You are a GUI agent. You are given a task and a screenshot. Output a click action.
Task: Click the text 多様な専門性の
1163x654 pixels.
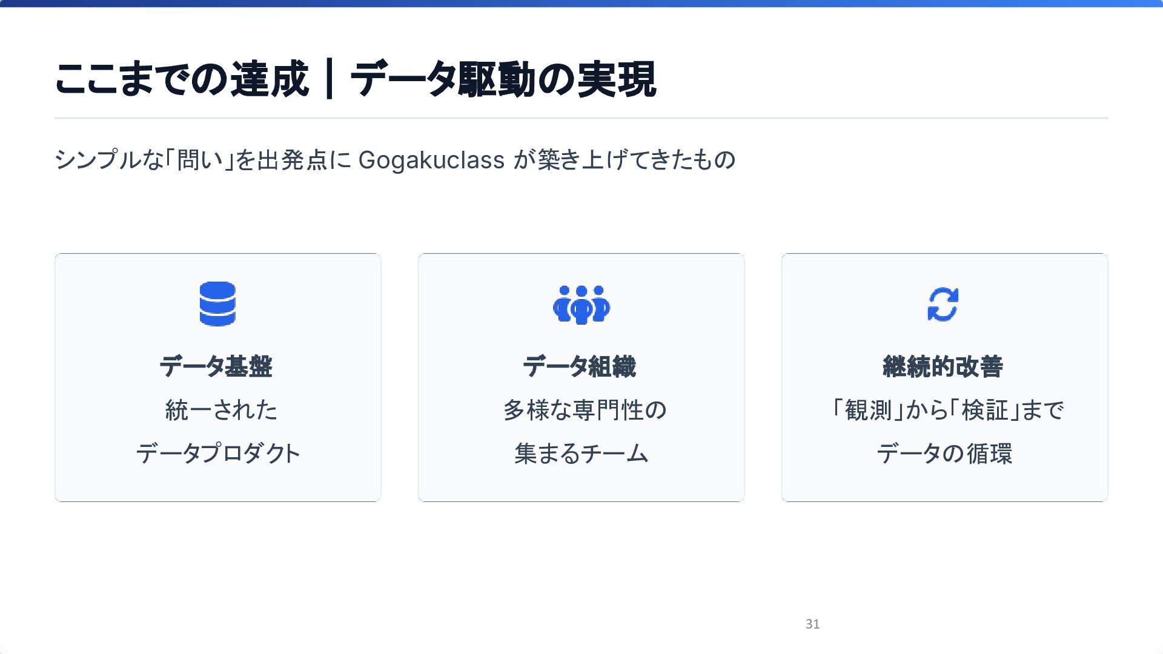pos(585,410)
